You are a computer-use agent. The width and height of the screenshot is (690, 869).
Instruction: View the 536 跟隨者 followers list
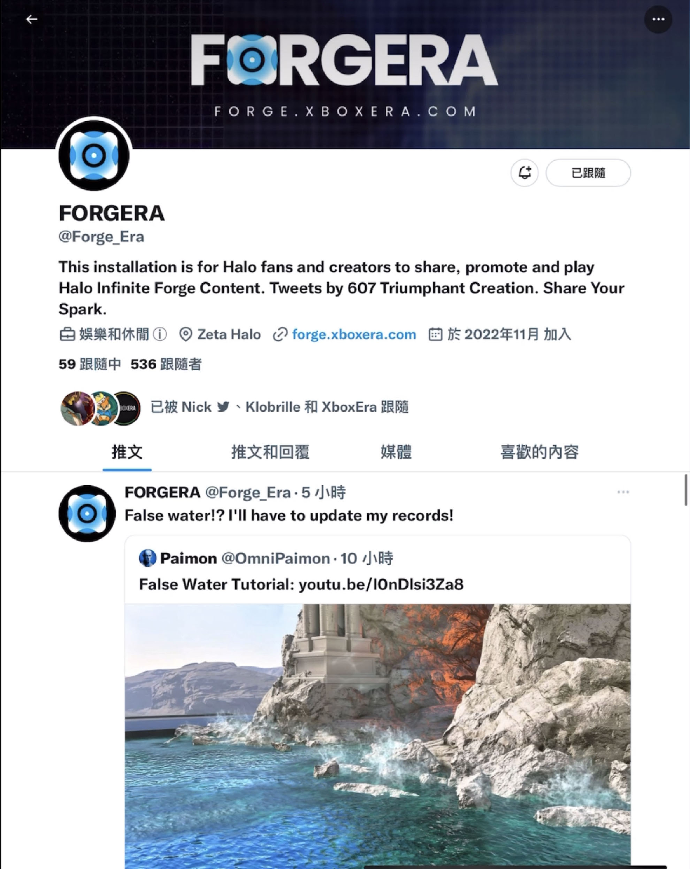click(x=166, y=364)
